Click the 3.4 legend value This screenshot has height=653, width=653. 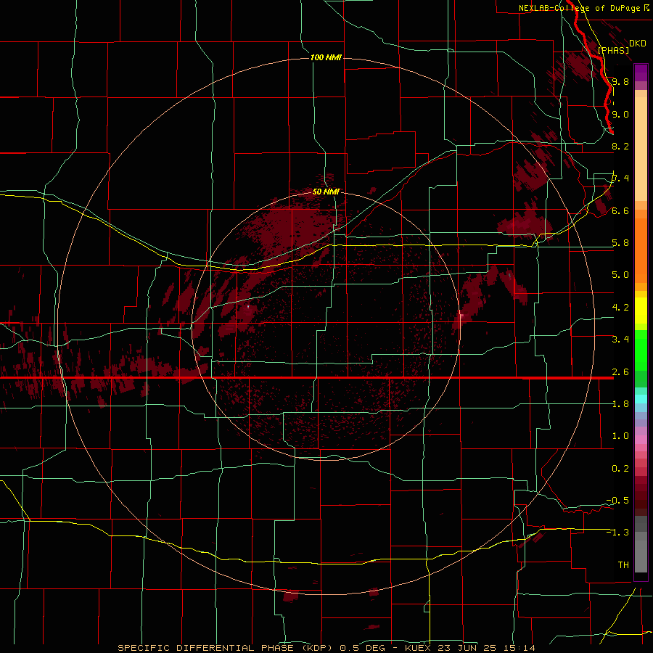[x=620, y=340]
